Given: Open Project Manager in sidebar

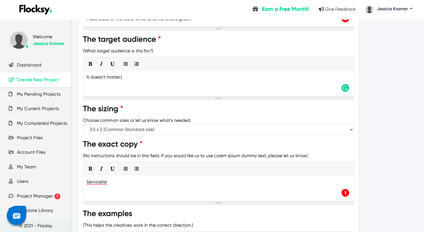Looking at the screenshot, I should pyautogui.click(x=35, y=196).
